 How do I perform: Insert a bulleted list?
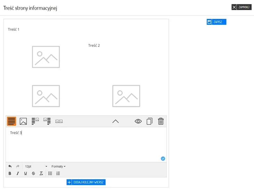(50, 173)
